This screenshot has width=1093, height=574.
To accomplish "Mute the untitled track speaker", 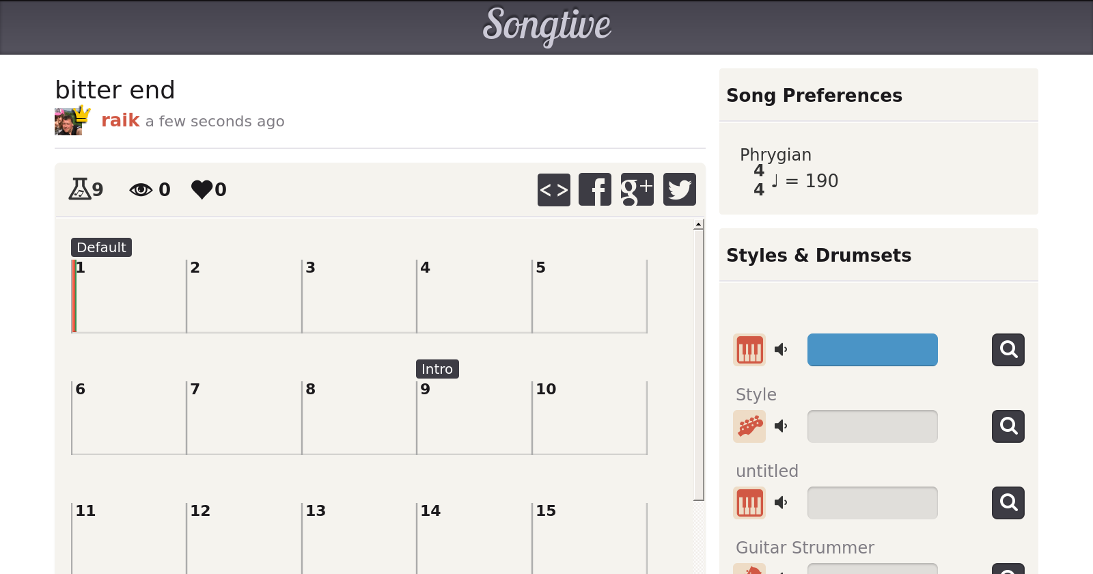I will (x=781, y=503).
